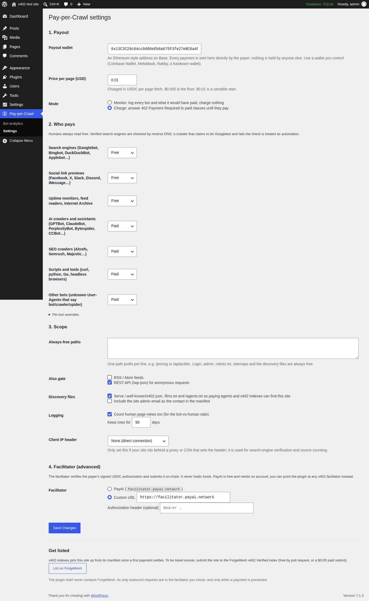The image size is (369, 601).
Task: Open Howdy, admin account menu
Action: [352, 4]
